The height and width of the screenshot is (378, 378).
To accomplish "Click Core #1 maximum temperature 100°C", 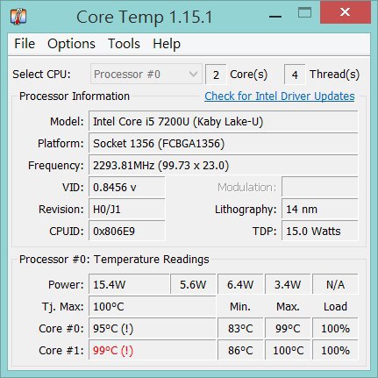I will click(288, 350).
